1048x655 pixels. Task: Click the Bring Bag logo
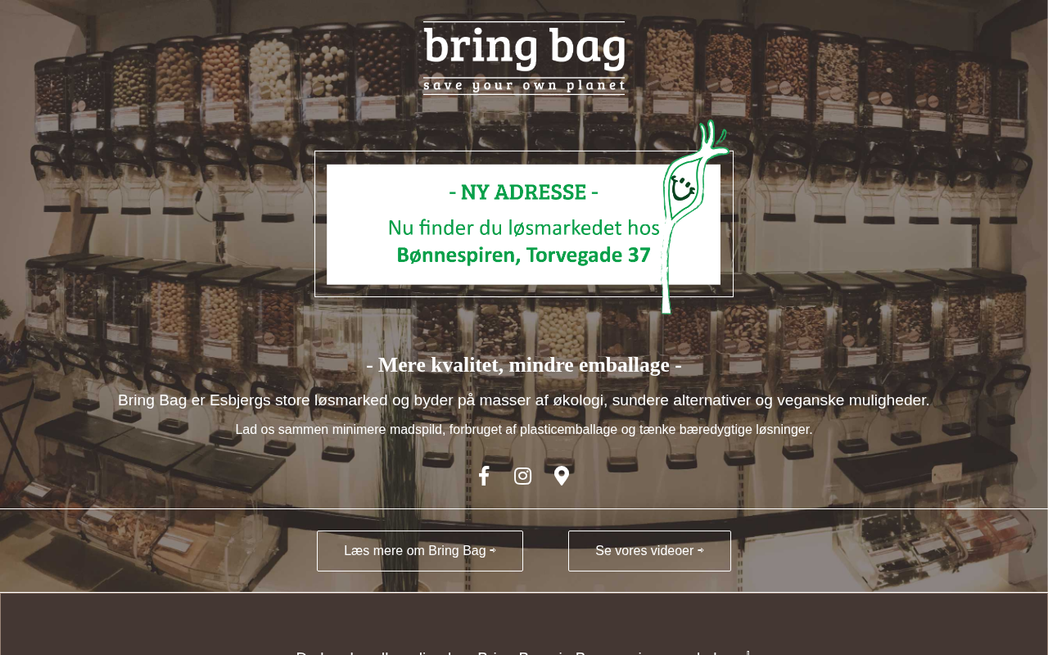[524, 57]
